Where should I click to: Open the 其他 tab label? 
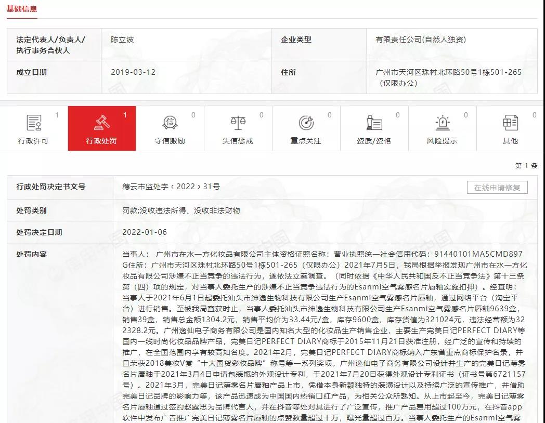[510, 141]
